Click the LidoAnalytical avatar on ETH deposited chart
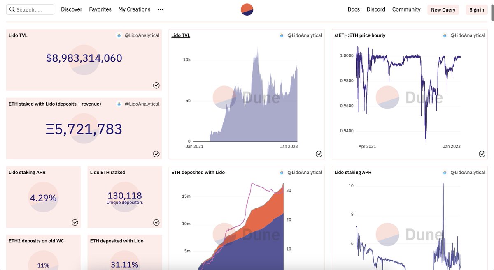This screenshot has width=494, height=270. tap(282, 173)
